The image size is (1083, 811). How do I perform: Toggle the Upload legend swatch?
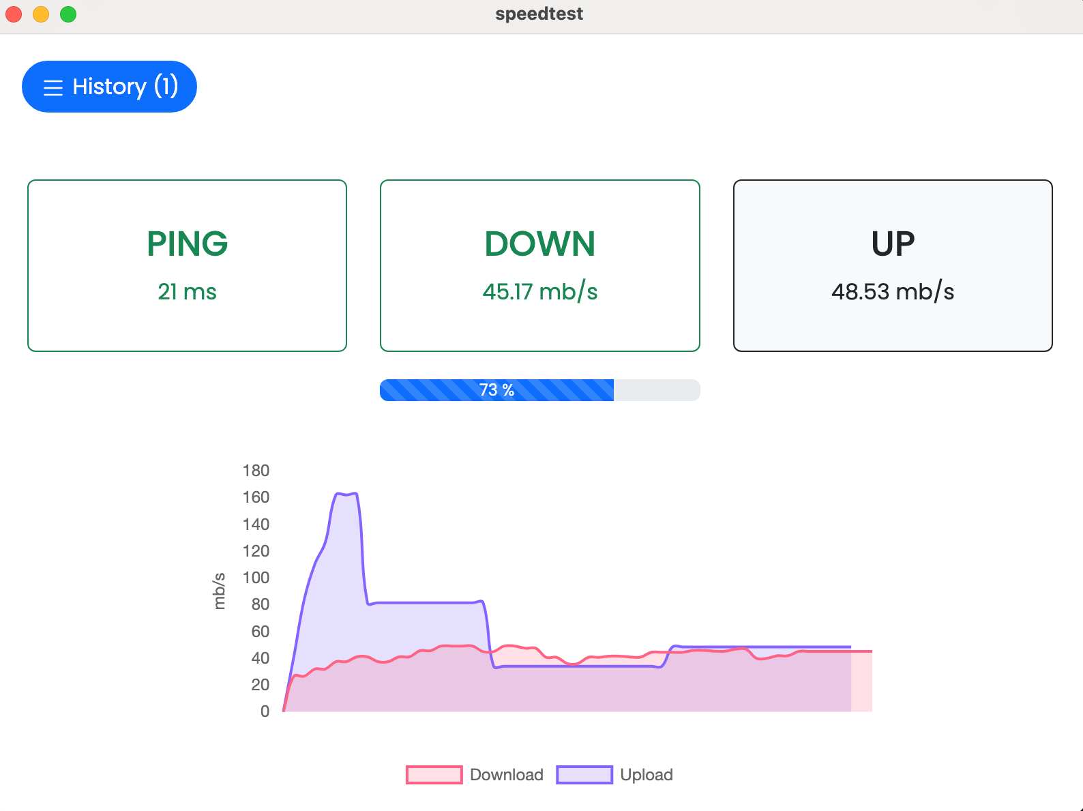coord(584,775)
